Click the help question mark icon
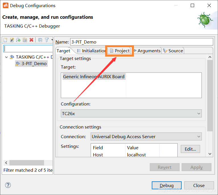218x195 pixels. point(8,185)
